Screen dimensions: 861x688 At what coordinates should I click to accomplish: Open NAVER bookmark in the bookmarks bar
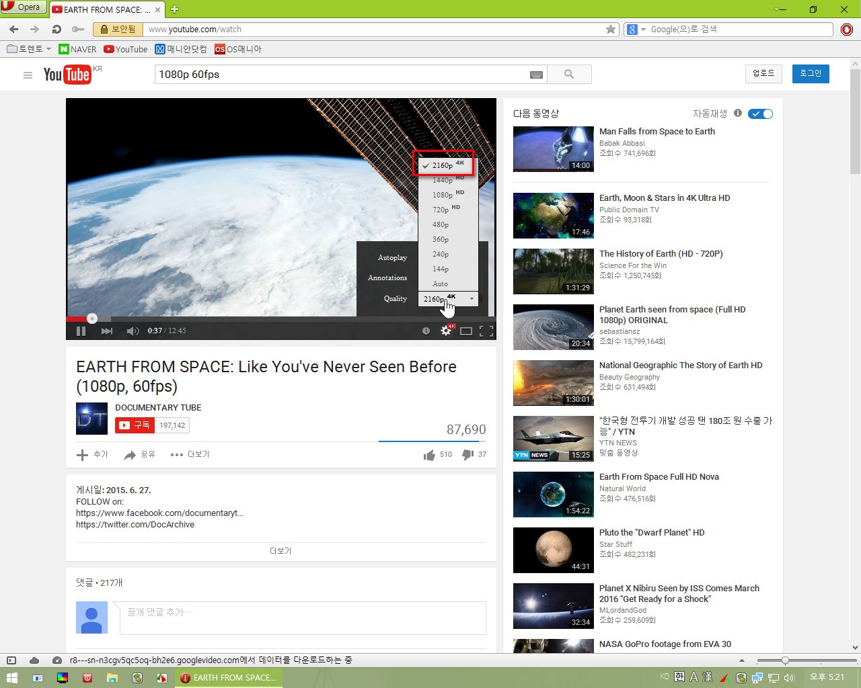coord(77,49)
